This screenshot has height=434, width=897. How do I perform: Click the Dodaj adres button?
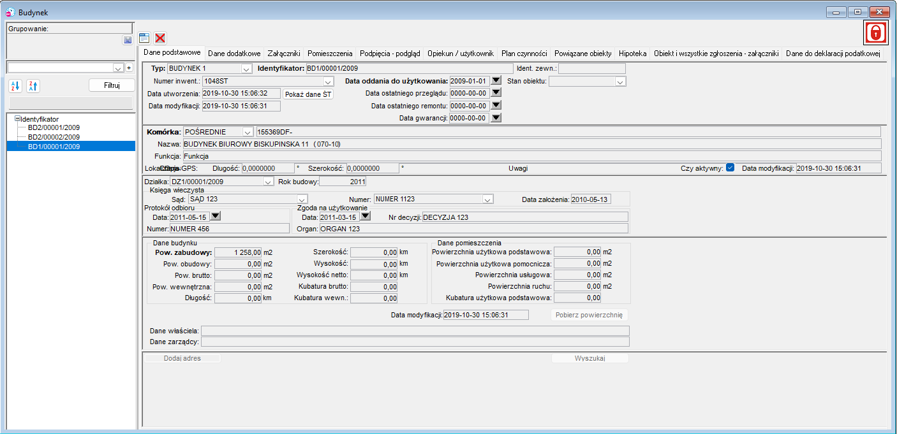tap(182, 358)
